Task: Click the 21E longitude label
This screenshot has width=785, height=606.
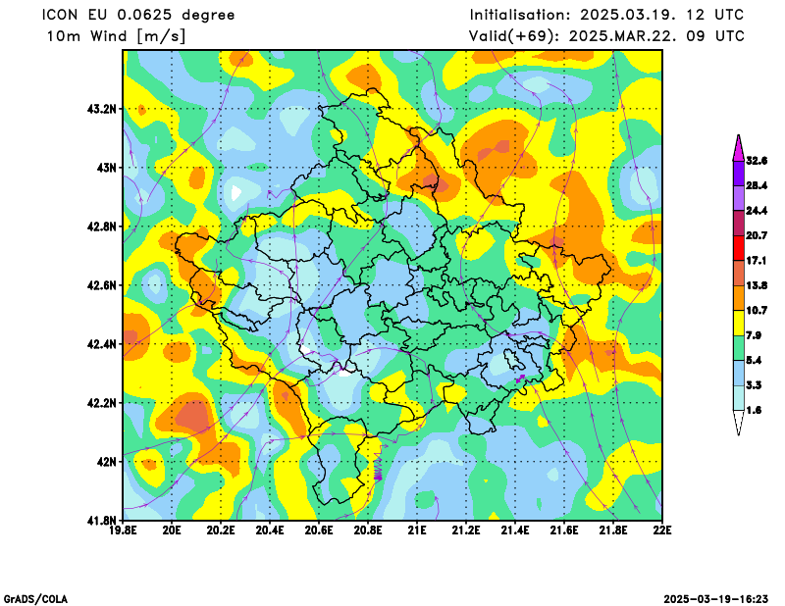Action: click(418, 530)
